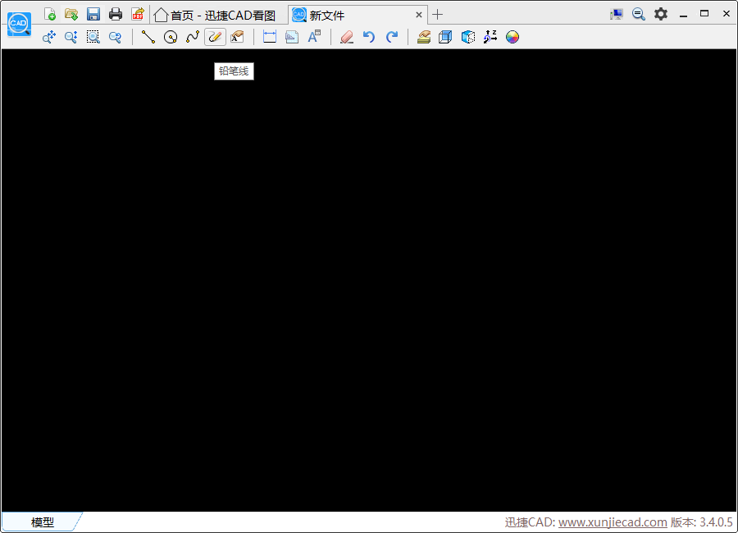
Task: Open settings via the gear icon
Action: [x=661, y=14]
